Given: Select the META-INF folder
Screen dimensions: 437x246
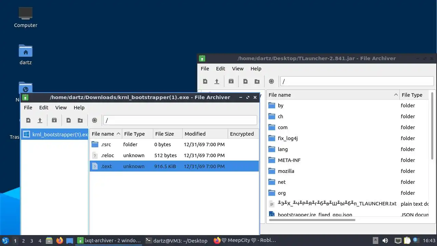Looking at the screenshot, I should (x=348, y=160).
